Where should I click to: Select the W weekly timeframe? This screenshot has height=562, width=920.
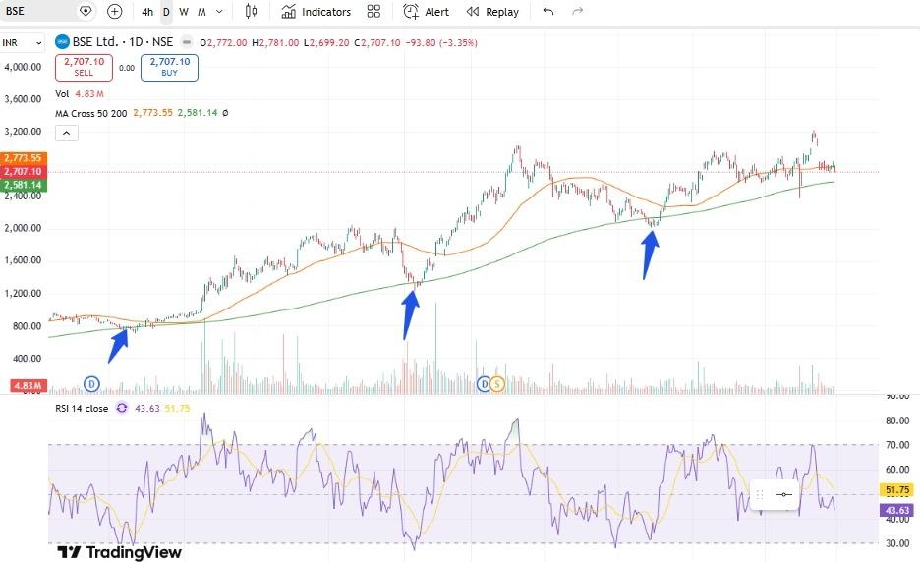[184, 12]
